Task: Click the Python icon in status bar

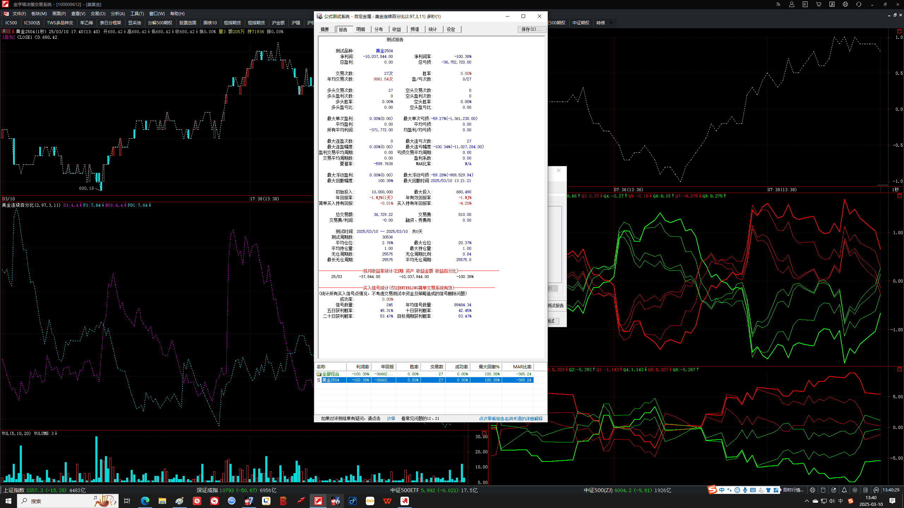Action: click(813, 490)
